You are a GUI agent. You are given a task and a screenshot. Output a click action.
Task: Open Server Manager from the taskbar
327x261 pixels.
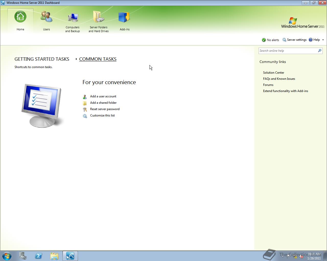(x=23, y=256)
